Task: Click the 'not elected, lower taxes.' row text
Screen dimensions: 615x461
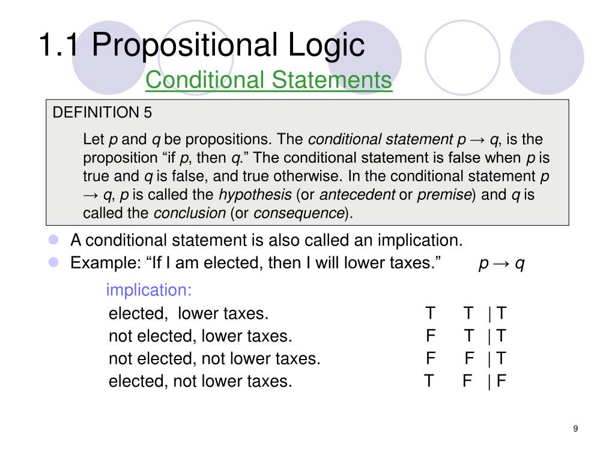Action: point(200,336)
